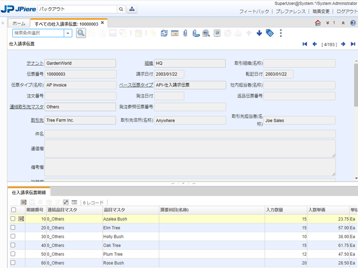Click the テナント field label link
Viewport: 358px width, 268px height.
pos(35,64)
